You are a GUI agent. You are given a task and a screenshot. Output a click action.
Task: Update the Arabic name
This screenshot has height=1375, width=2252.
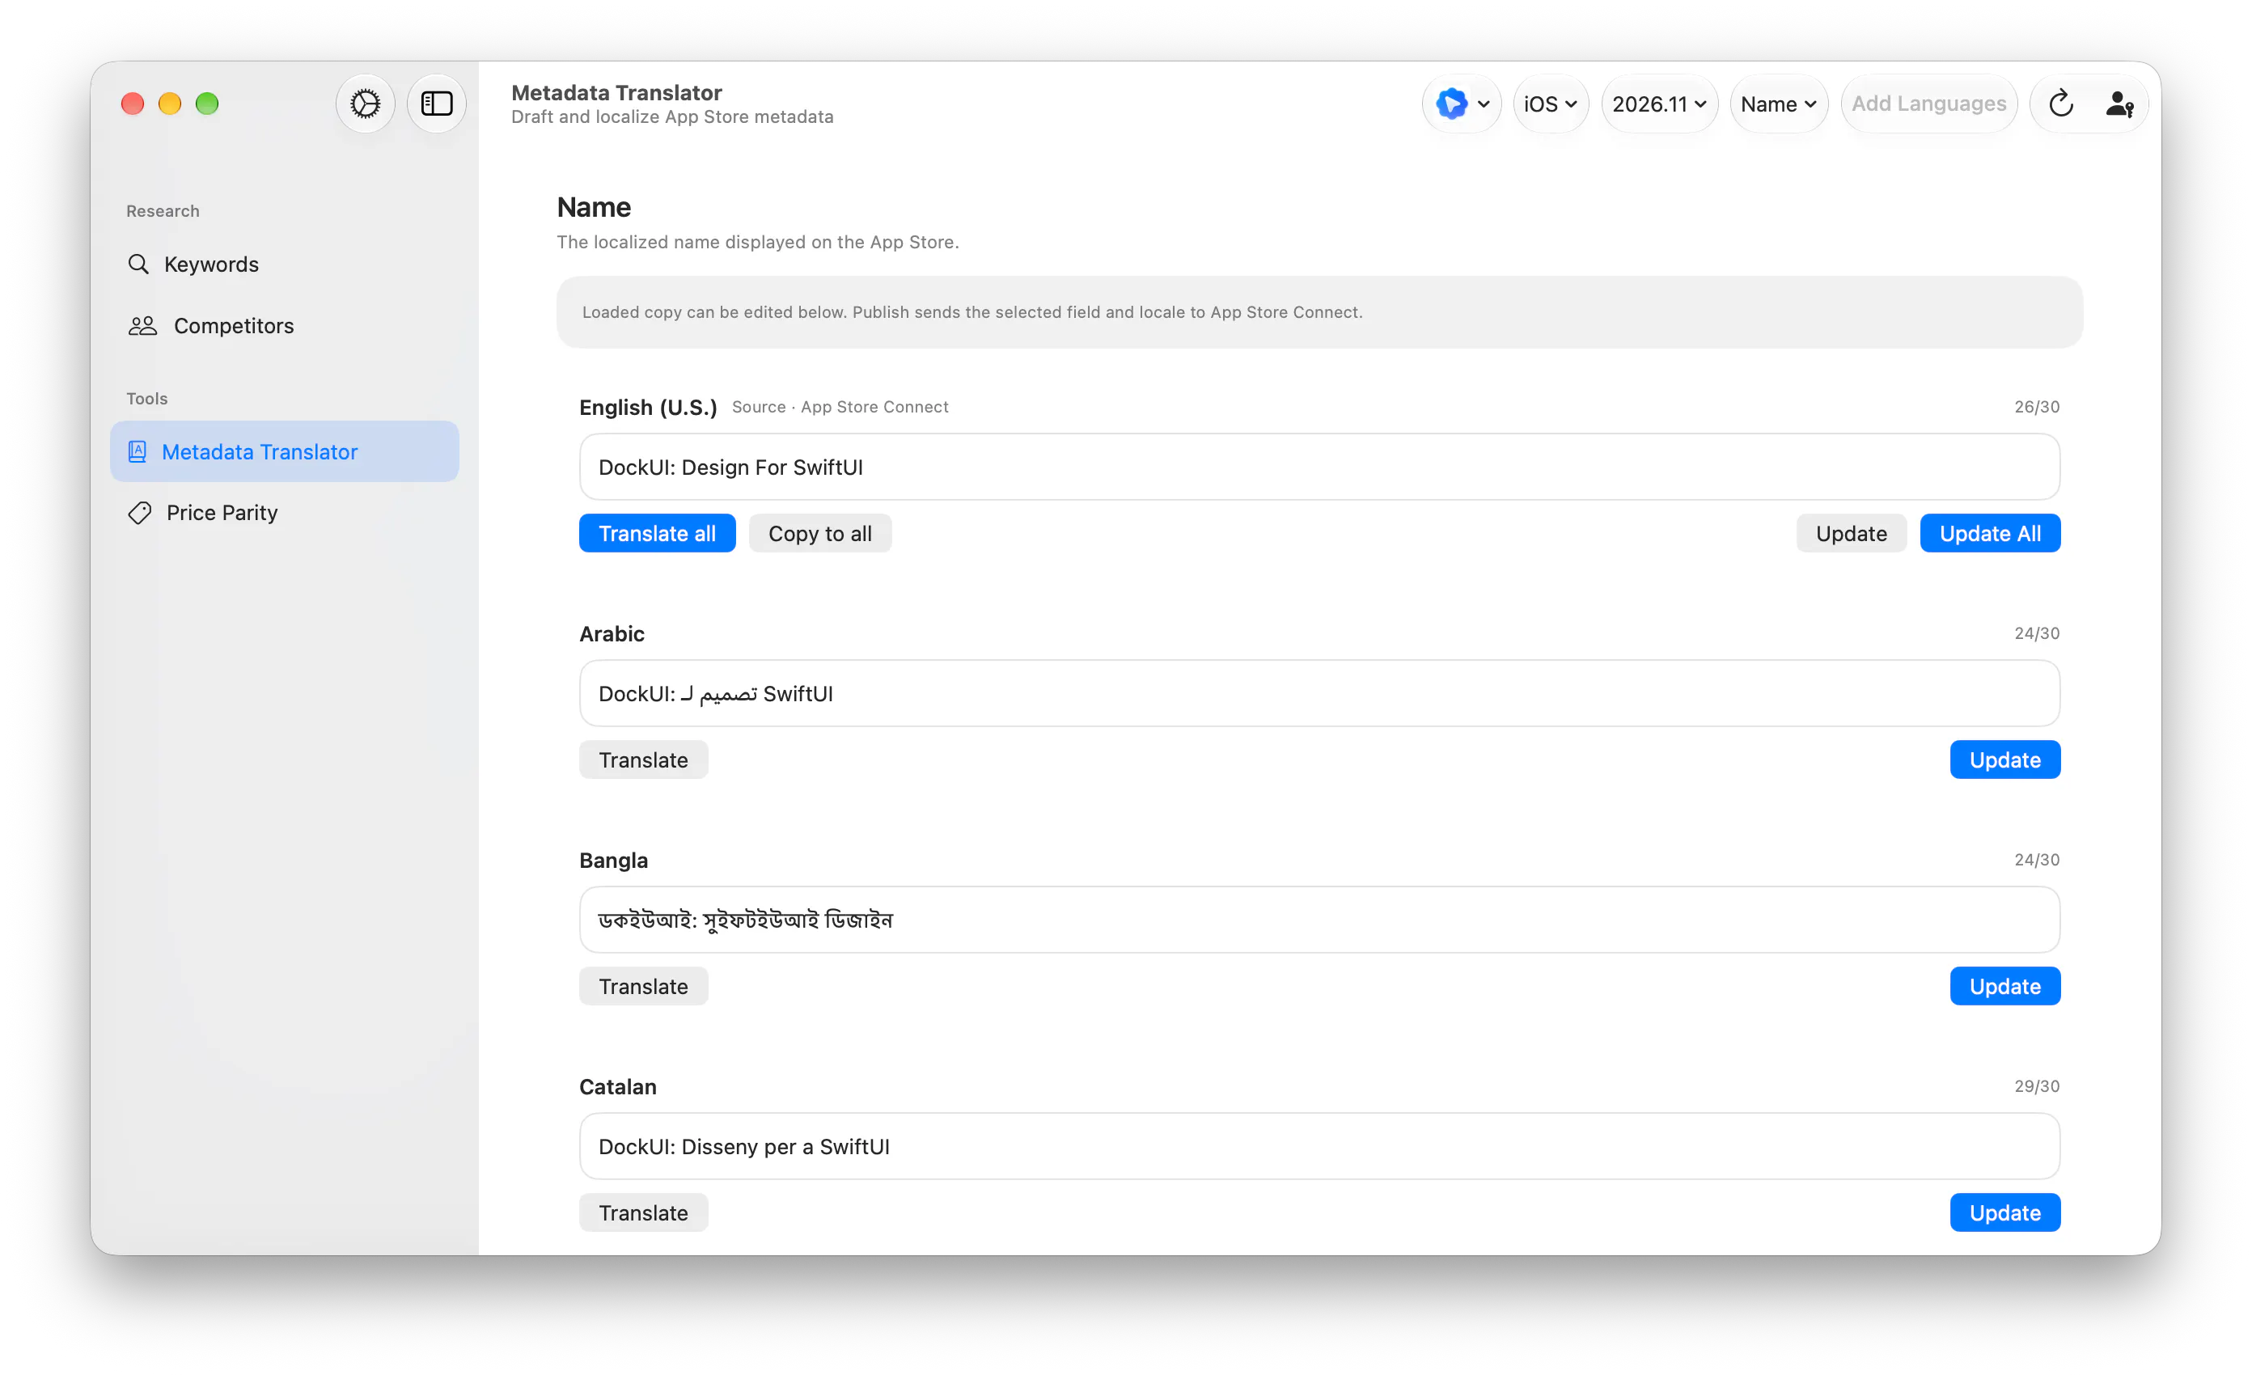point(2004,760)
